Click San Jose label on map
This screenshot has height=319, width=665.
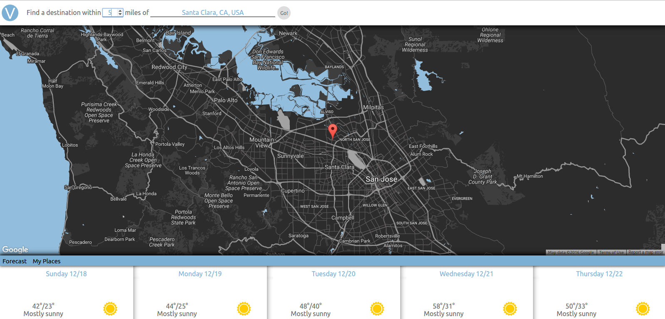click(381, 179)
